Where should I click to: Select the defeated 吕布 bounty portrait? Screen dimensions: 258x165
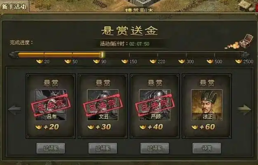51,105
